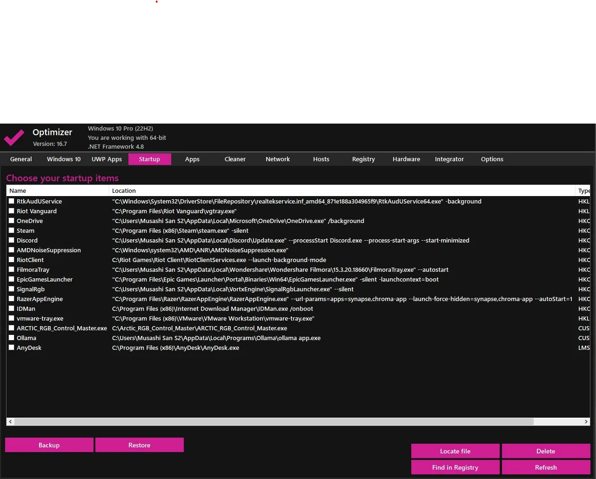Select the RazerAppEngine.exe location path
Screen dimensions: 596x479
point(342,299)
